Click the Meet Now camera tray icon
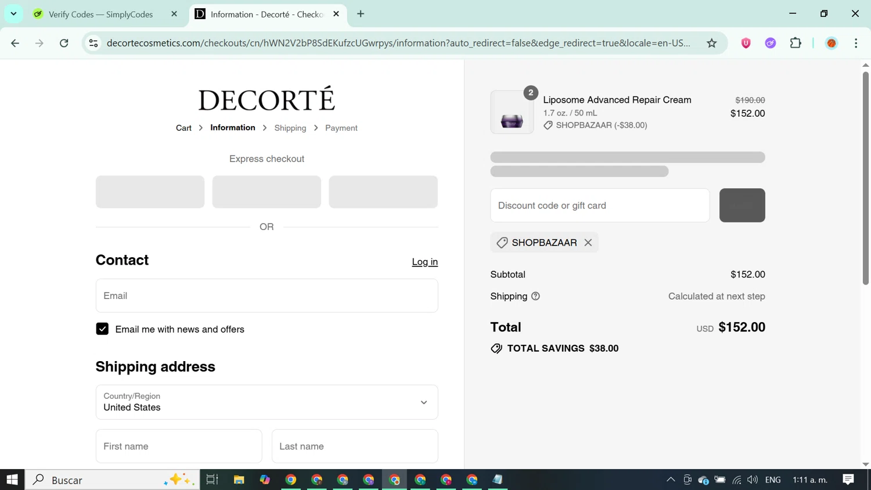 (x=688, y=480)
